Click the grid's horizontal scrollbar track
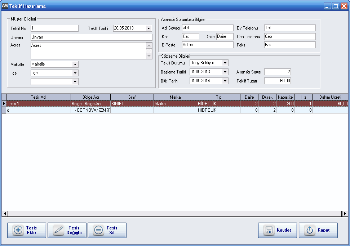The height and width of the screenshot is (246, 350). 175,214
